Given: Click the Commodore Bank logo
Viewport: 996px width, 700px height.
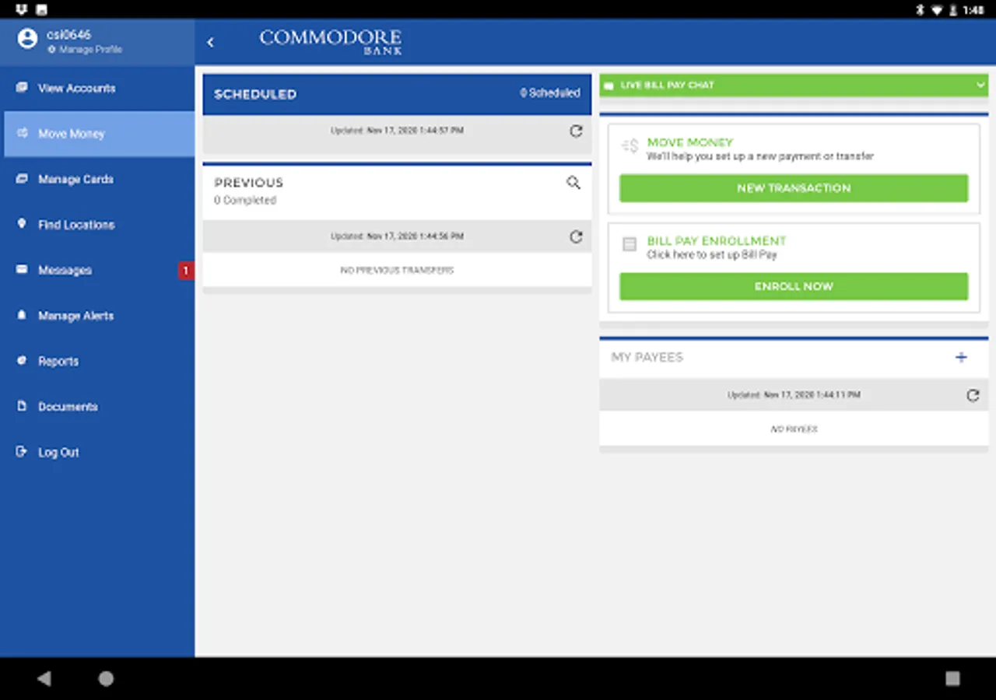Looking at the screenshot, I should click(331, 41).
